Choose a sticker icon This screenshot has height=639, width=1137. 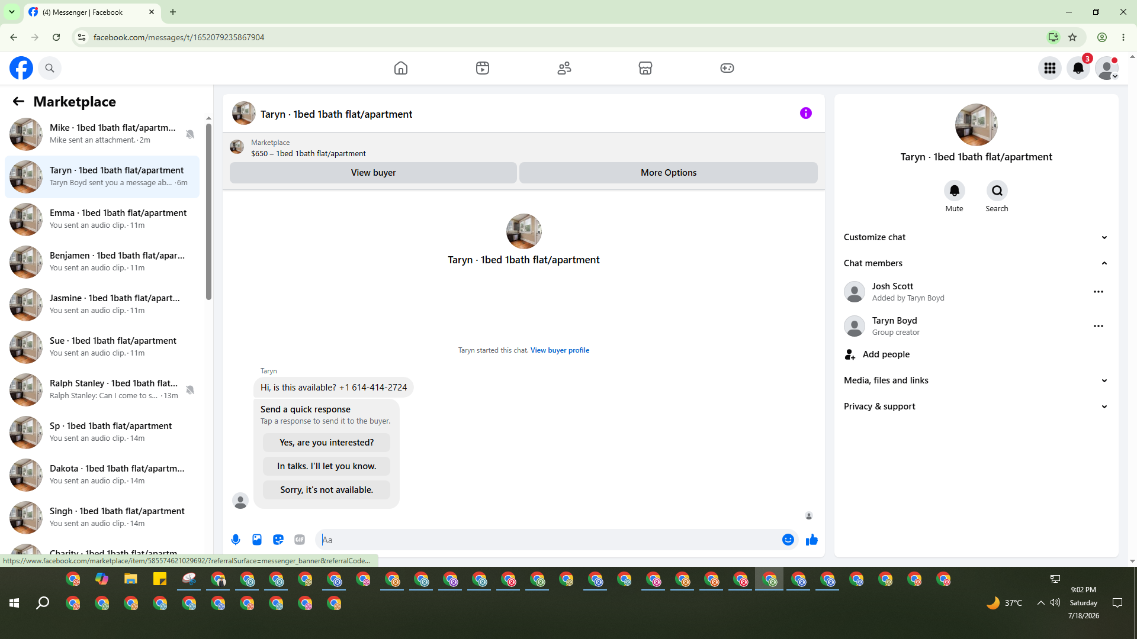(278, 540)
